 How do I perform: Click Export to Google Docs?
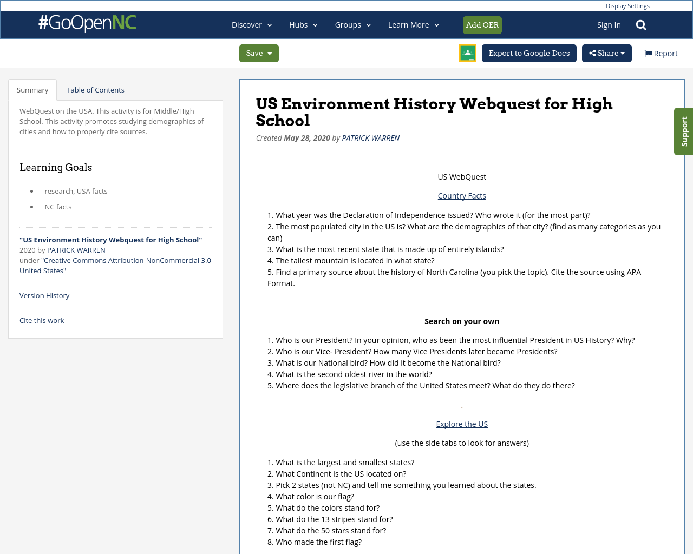529,52
